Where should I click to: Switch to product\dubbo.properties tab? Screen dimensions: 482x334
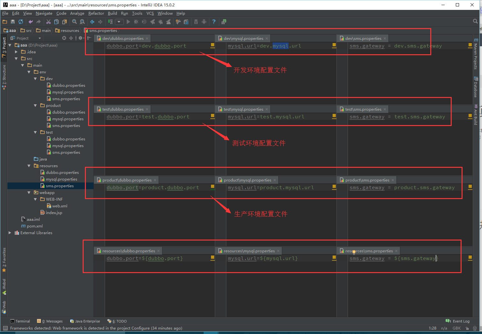[x=126, y=180]
